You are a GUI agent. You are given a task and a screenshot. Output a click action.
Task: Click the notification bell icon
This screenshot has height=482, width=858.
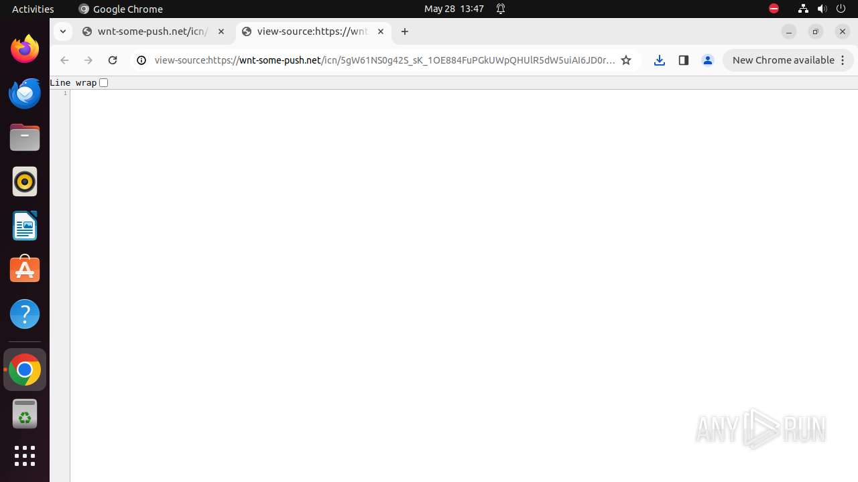(x=501, y=9)
